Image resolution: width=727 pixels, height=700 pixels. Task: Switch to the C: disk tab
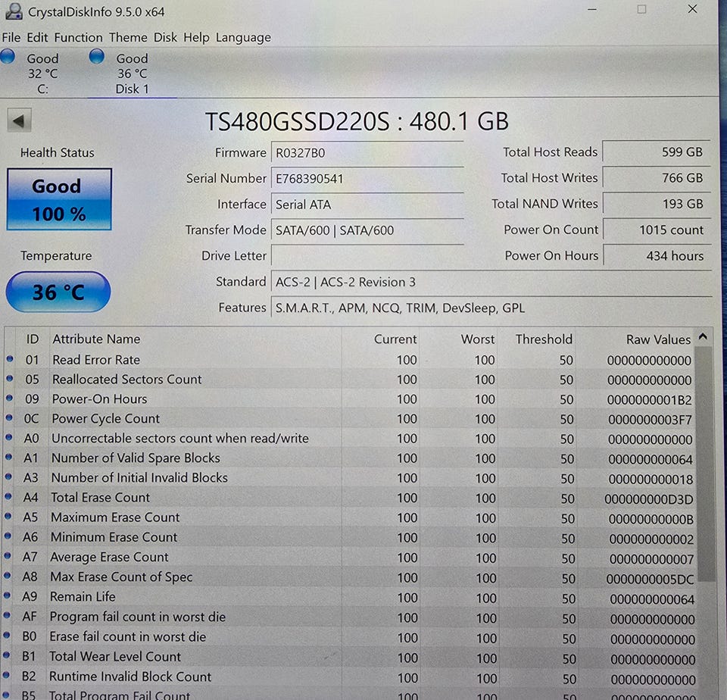pos(42,73)
